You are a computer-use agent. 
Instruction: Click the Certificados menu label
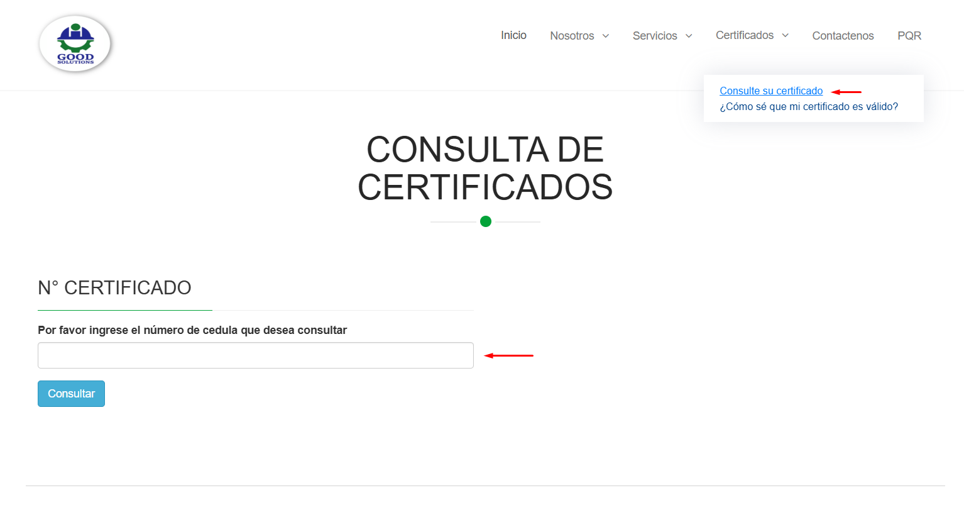[745, 35]
